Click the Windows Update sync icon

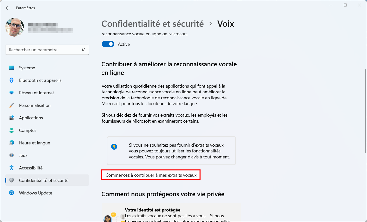[x=12, y=193]
